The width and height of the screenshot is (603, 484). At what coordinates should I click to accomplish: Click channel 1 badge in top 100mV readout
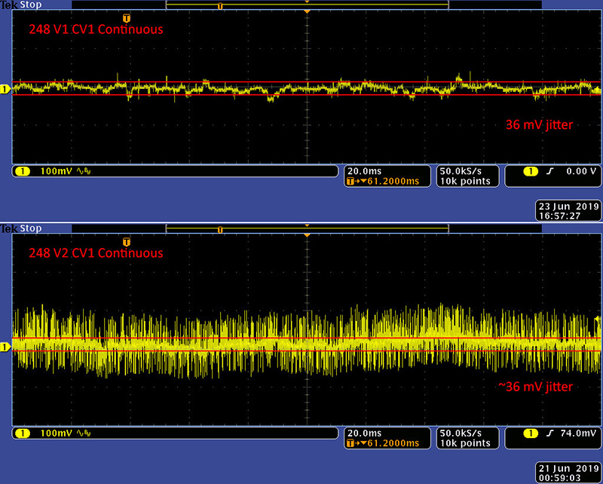(21, 172)
